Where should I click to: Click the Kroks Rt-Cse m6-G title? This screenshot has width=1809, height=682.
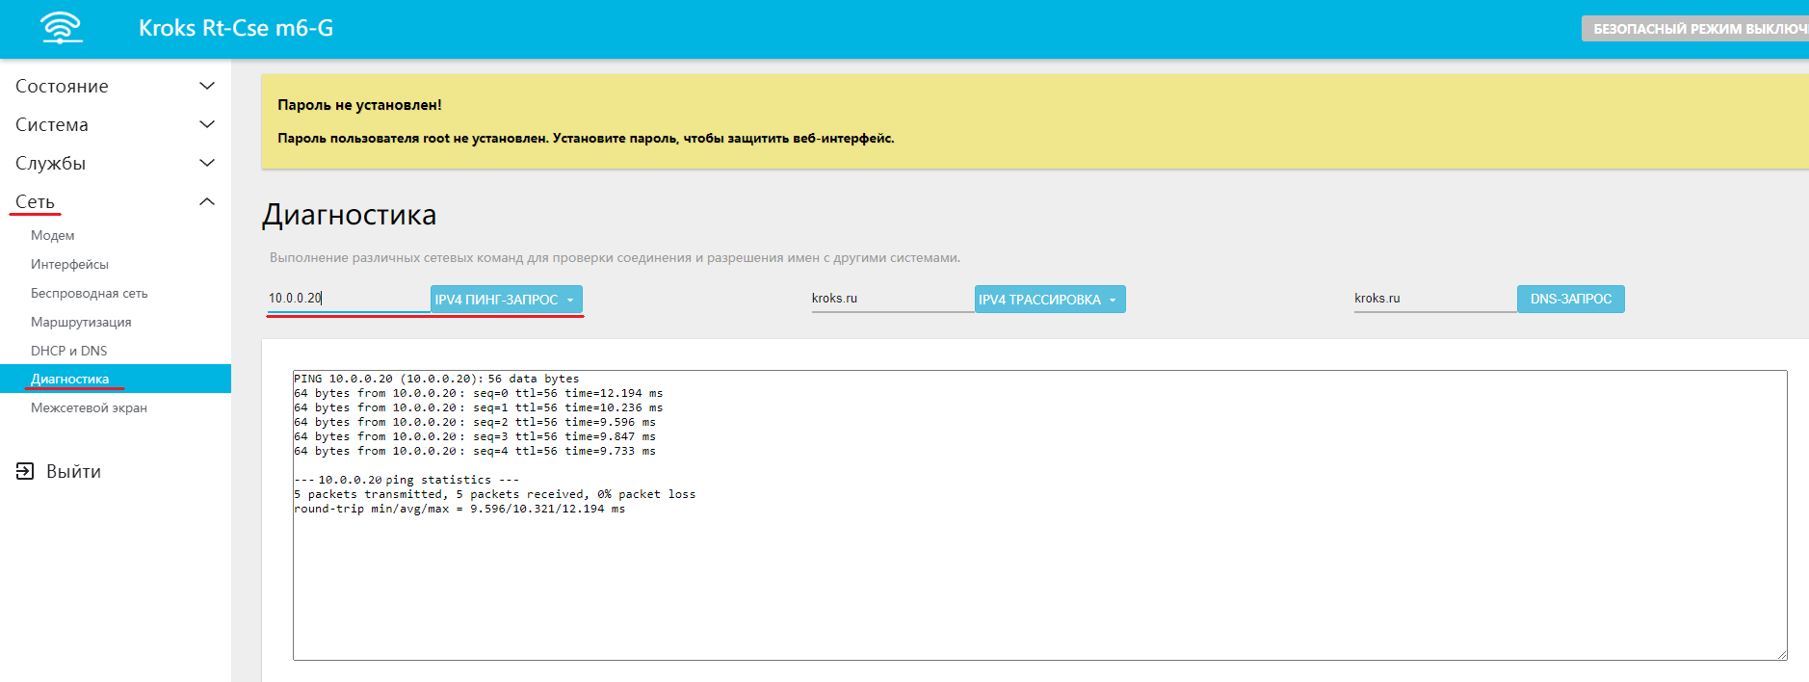click(x=236, y=28)
